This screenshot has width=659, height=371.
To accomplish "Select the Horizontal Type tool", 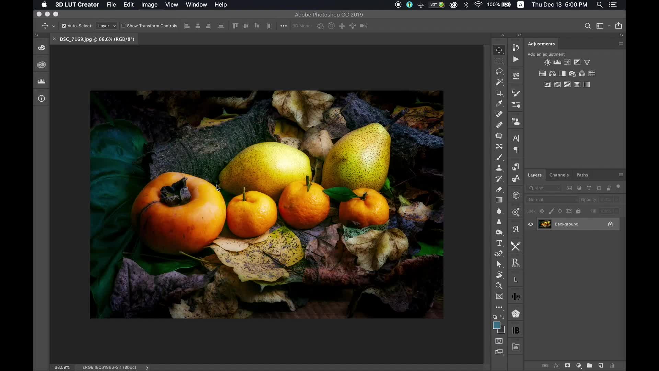I will [x=499, y=243].
